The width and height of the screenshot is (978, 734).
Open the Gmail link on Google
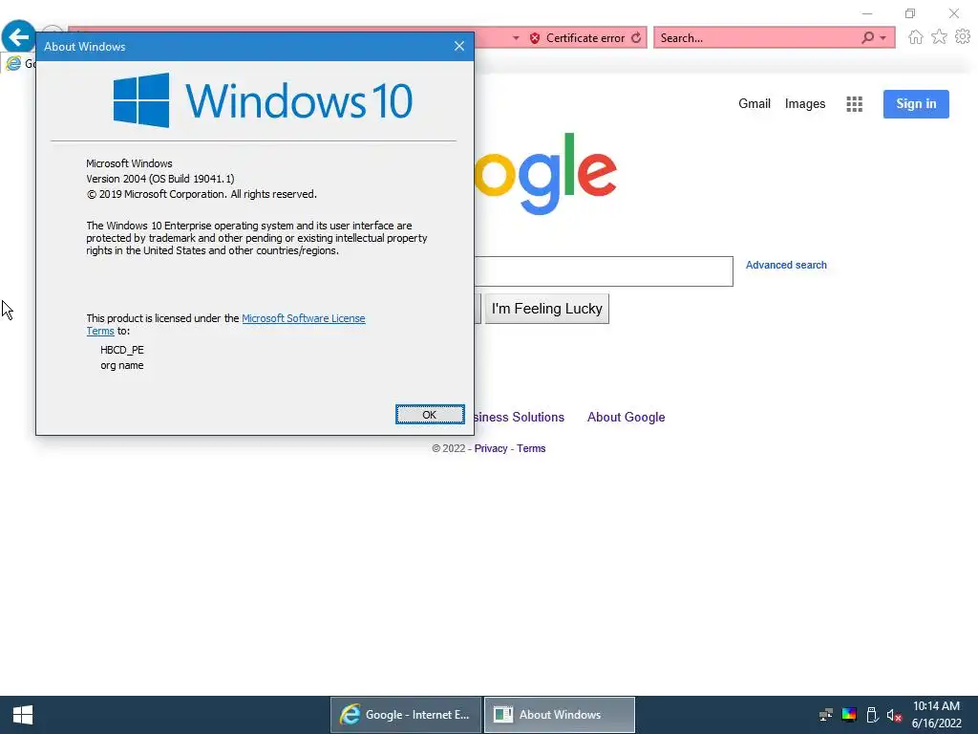click(x=755, y=103)
